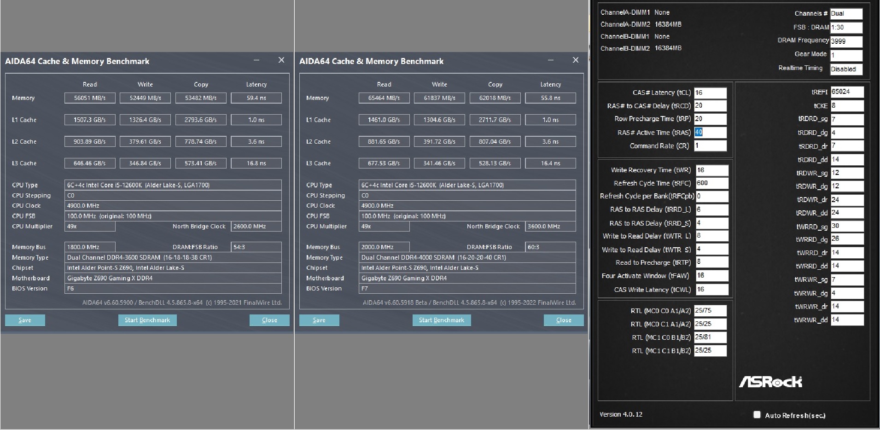The image size is (880, 430).
Task: Click the tRDWR_dr field
Action: coord(847,200)
